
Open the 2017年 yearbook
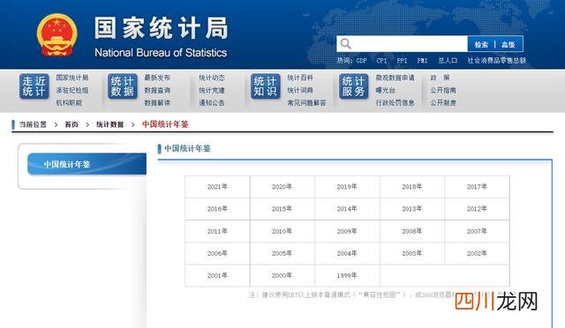[477, 187]
